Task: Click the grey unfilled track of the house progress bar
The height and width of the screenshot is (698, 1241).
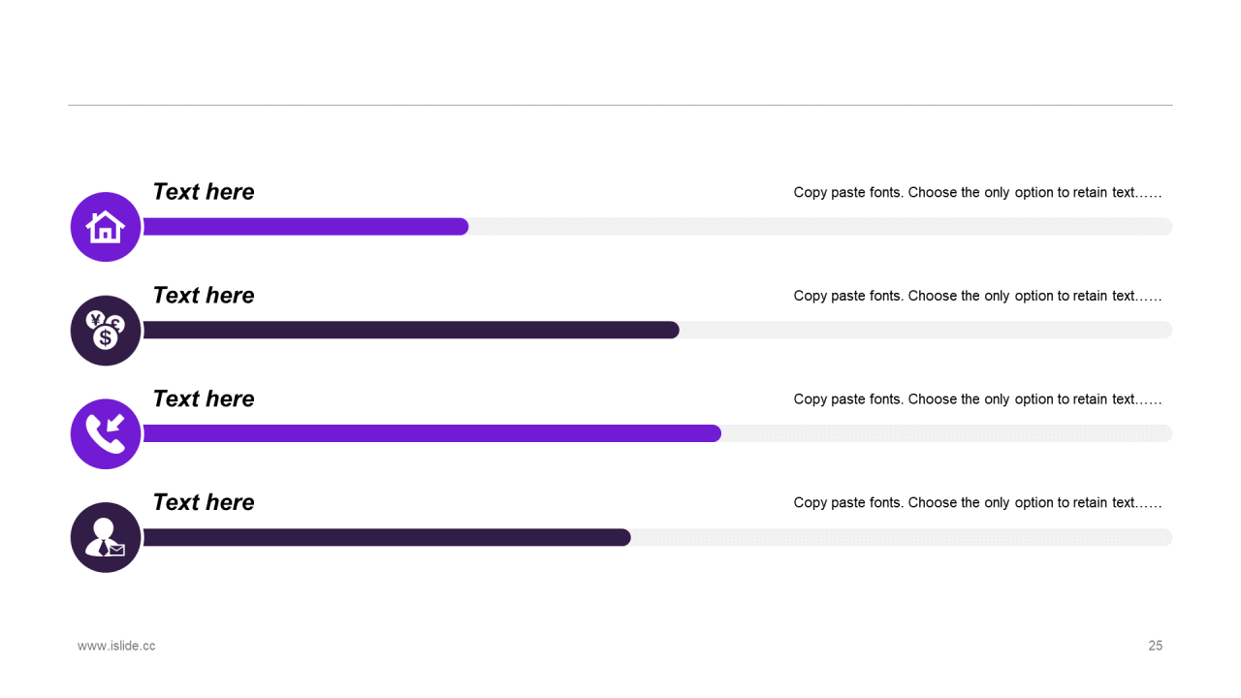Action: pos(819,227)
